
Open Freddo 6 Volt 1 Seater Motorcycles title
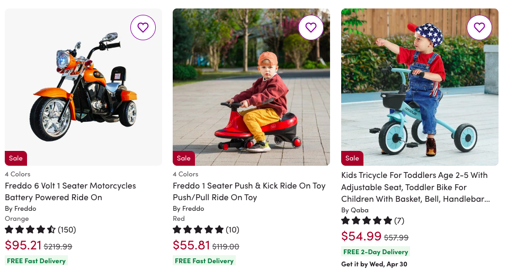(70, 191)
